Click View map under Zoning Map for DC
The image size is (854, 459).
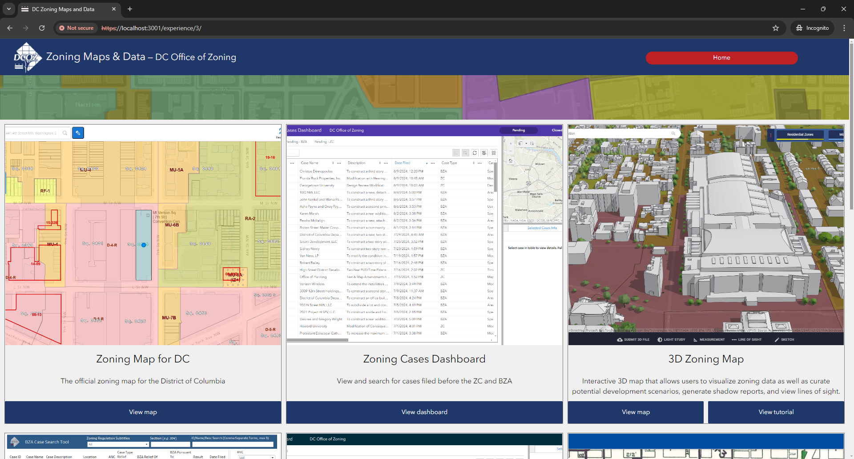143,412
